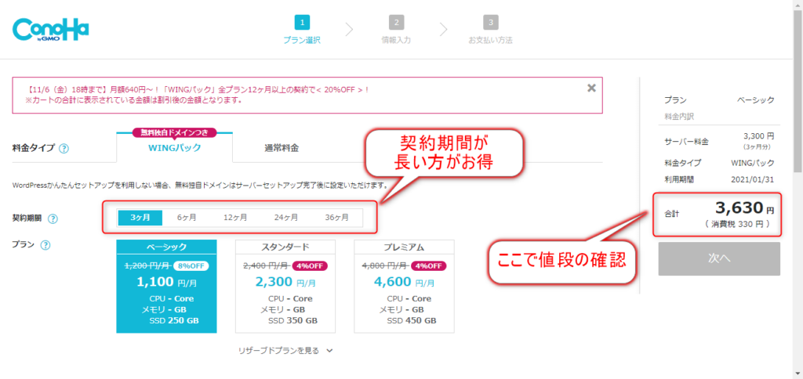The height and width of the screenshot is (379, 803).
Task: Select the 12ヶ月 contract period
Action: [235, 218]
